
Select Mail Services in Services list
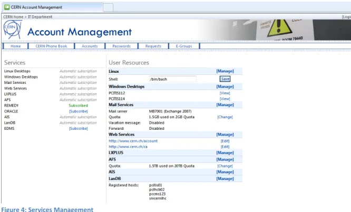pyautogui.click(x=15, y=83)
